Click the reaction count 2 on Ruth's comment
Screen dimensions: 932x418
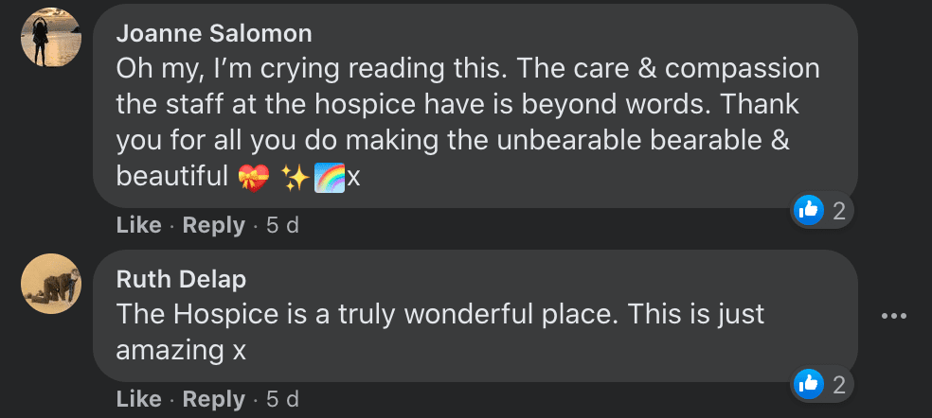click(x=838, y=385)
